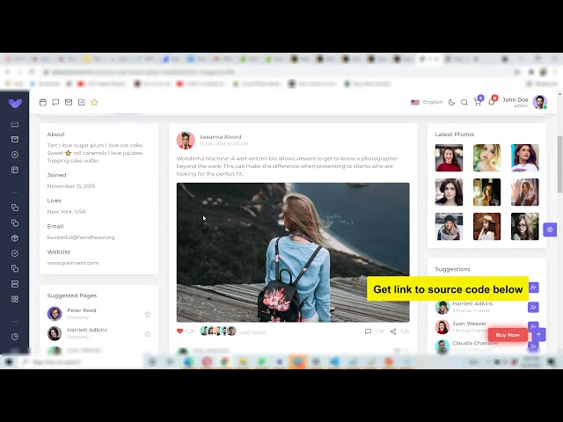Favorite Peter Reed page with star
The height and width of the screenshot is (422, 563).
[x=148, y=315]
